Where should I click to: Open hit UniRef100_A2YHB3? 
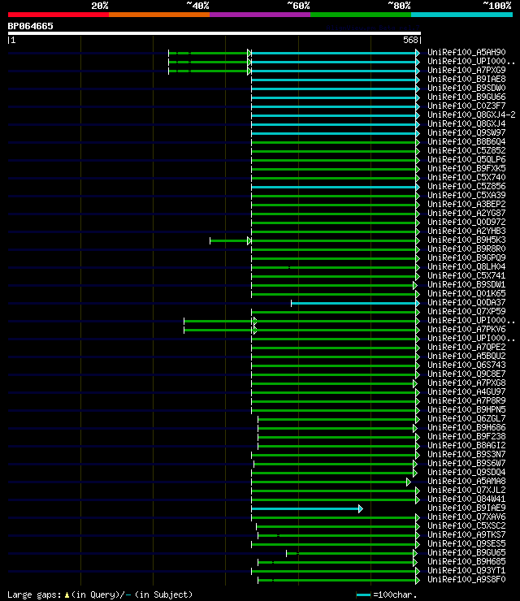(x=466, y=231)
